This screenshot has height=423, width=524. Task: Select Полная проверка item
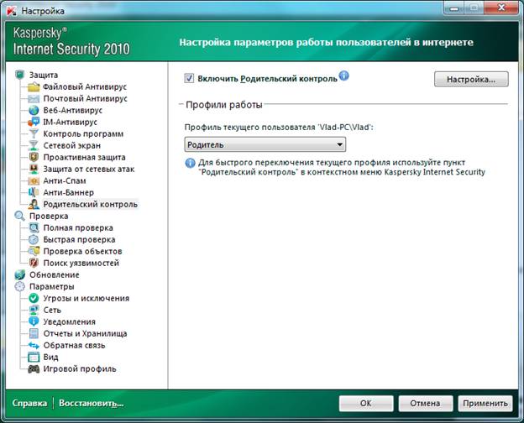point(78,228)
